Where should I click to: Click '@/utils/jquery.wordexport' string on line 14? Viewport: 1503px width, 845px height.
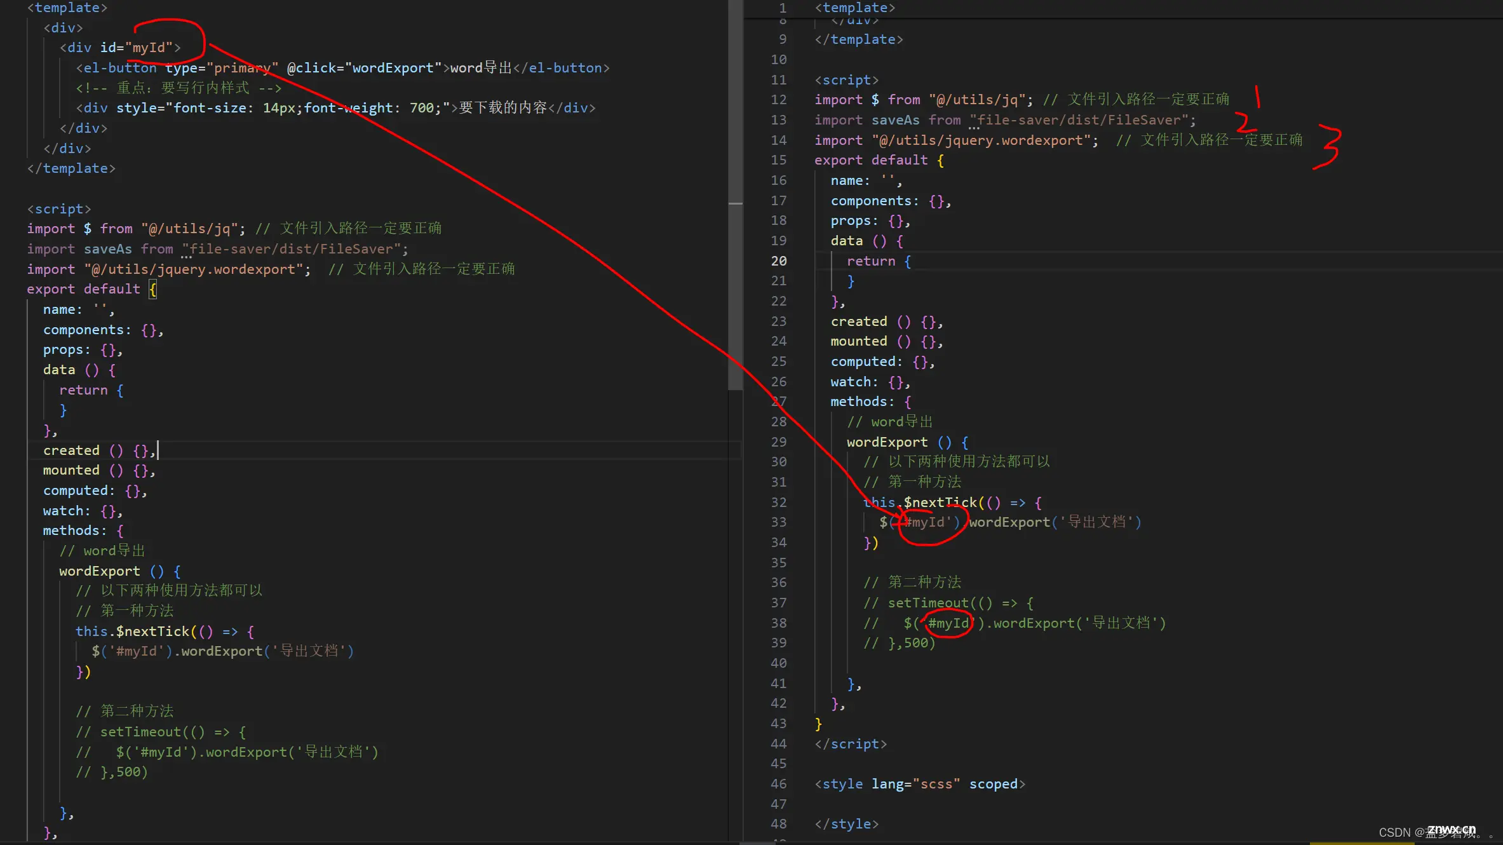[981, 140]
